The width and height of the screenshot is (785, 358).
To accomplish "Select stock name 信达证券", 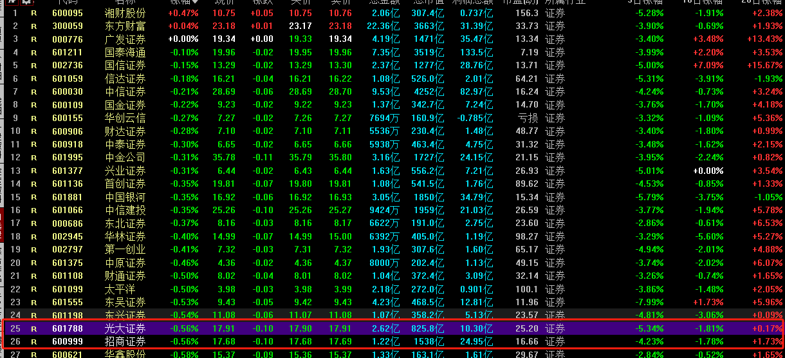I will click(125, 79).
